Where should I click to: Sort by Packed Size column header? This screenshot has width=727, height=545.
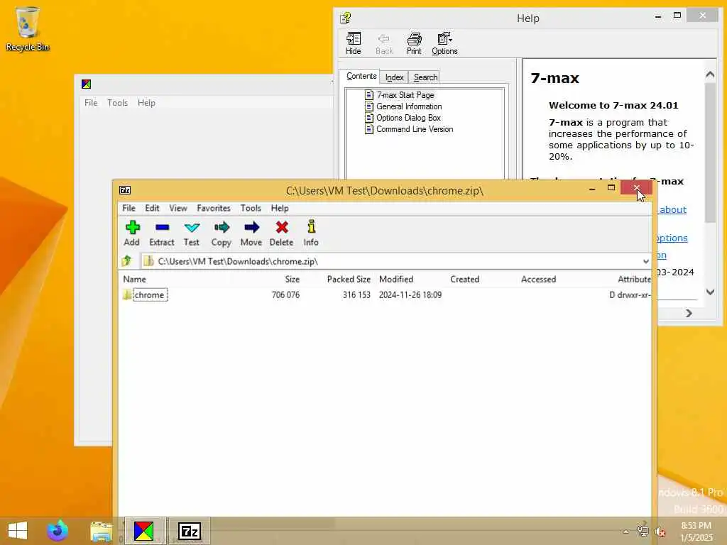[x=349, y=279]
